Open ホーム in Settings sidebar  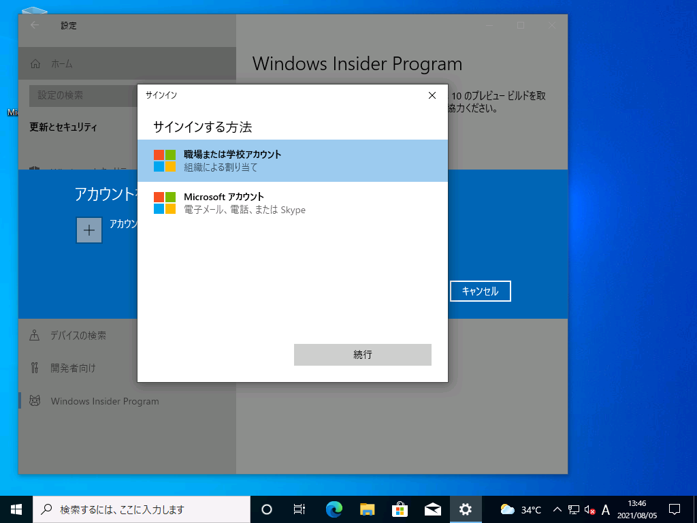tap(127, 63)
